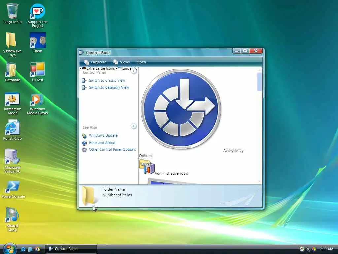Click the Control Panel title bar icon
The image size is (338, 254).
click(x=81, y=52)
